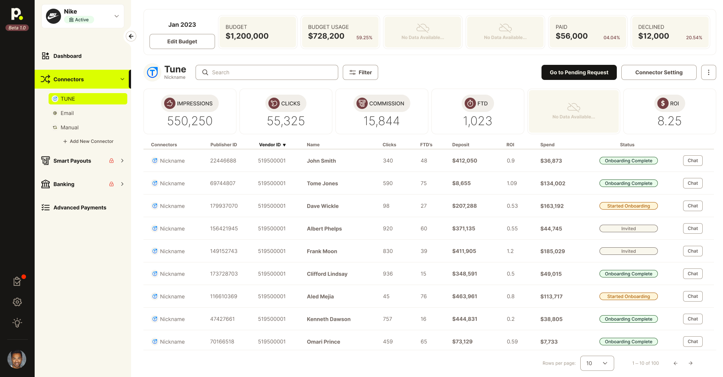Click the user profile avatar
The width and height of the screenshot is (723, 377).
(x=17, y=359)
